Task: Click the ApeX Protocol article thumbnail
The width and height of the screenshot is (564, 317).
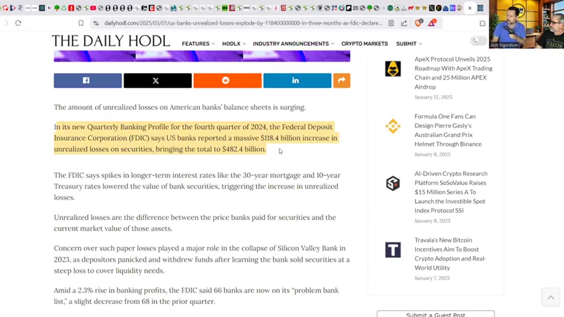Action: pos(393,69)
